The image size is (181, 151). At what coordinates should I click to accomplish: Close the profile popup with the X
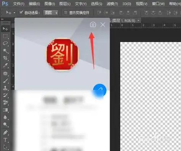coord(103,25)
